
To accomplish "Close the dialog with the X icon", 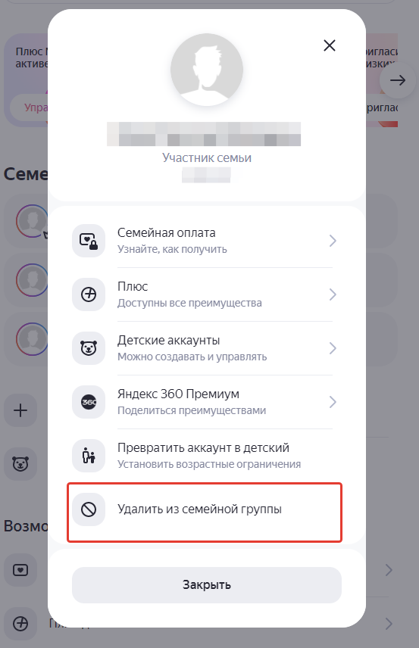I will [x=330, y=45].
